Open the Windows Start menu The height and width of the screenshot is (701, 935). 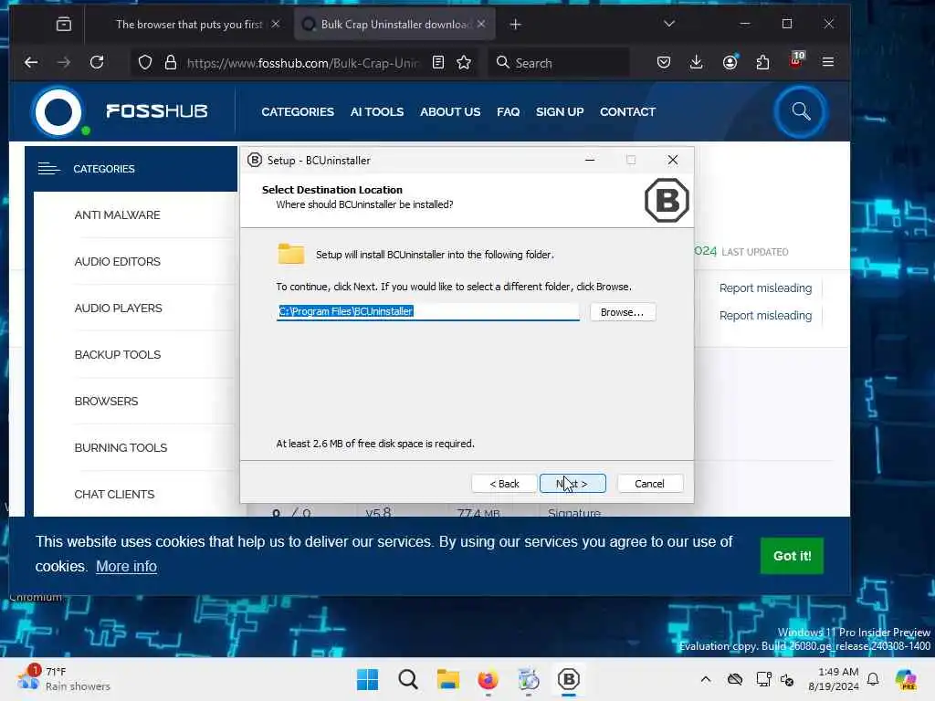tap(367, 679)
